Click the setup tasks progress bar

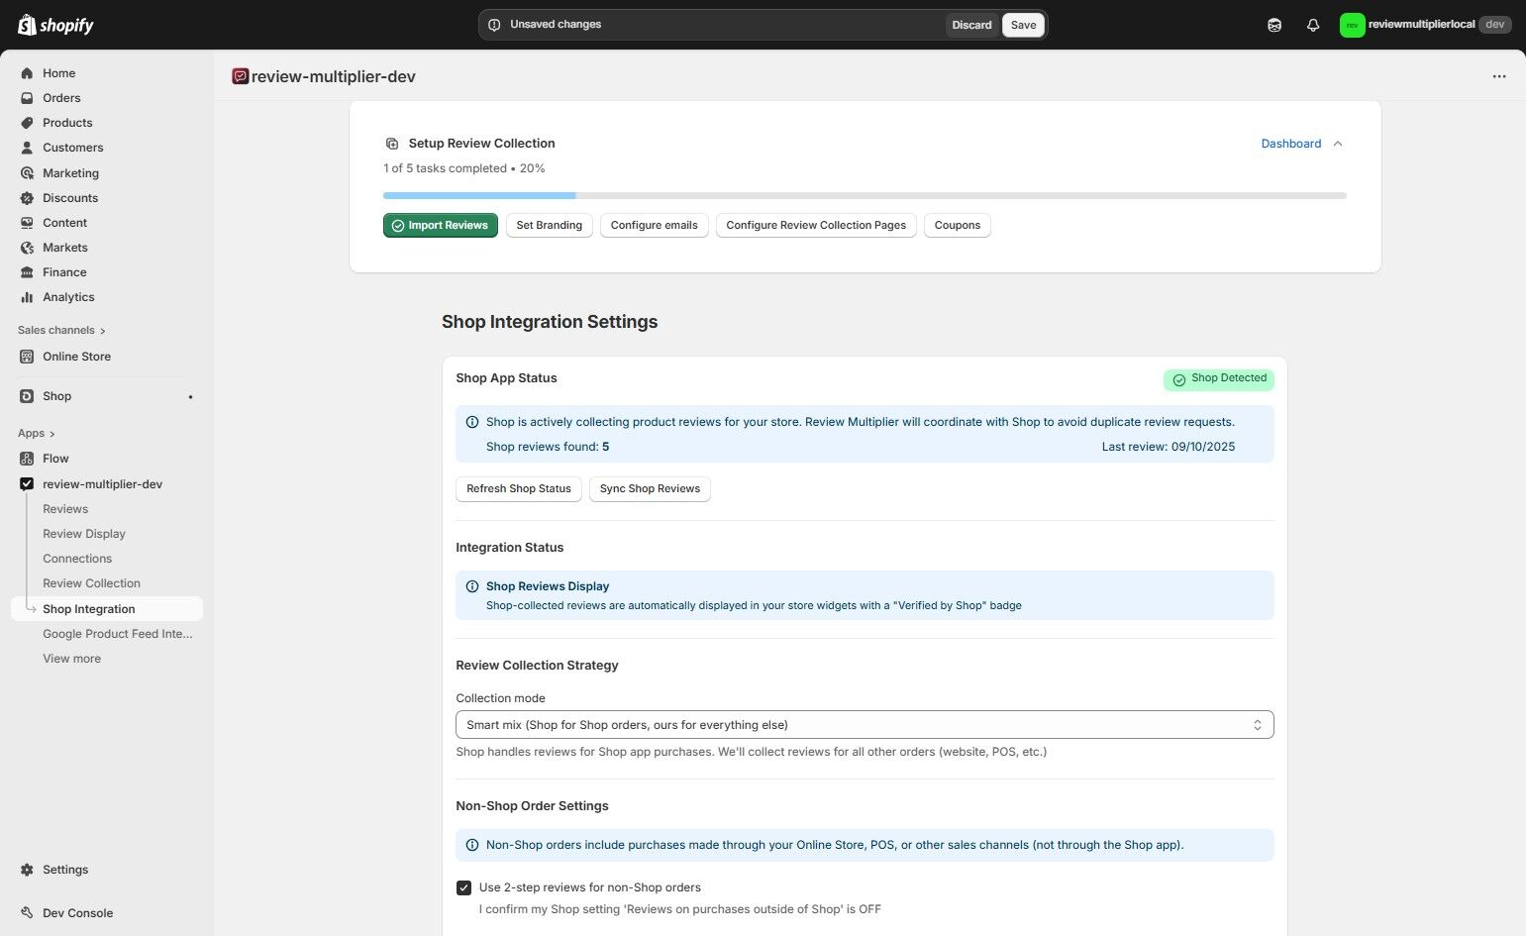click(865, 196)
